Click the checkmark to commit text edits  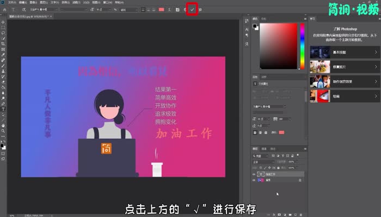click(192, 9)
